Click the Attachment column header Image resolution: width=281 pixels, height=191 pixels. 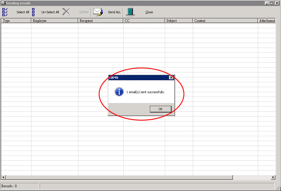267,21
